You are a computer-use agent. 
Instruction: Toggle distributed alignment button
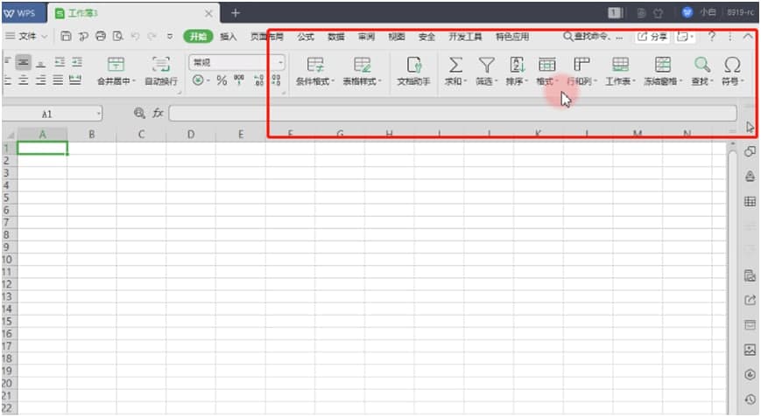pyautogui.click(x=75, y=80)
